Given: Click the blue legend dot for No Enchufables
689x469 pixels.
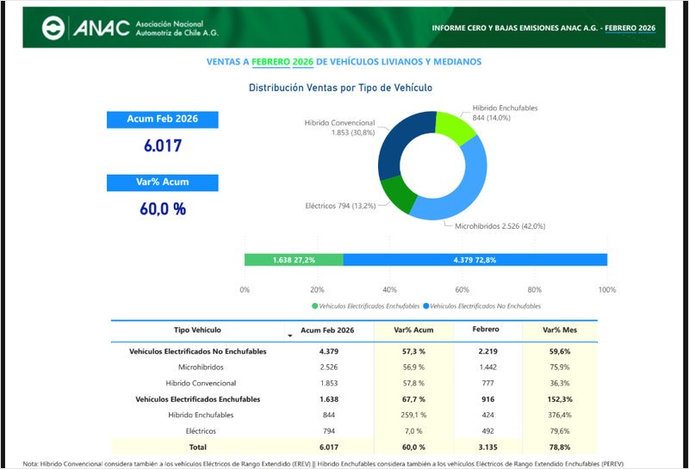Looking at the screenshot, I should (x=425, y=306).
